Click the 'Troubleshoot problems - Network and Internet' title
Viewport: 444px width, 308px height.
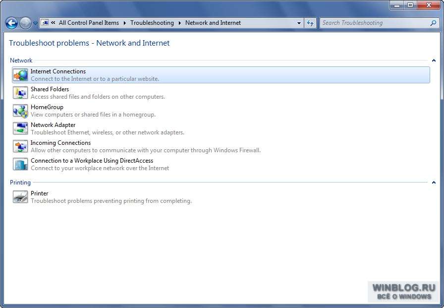point(89,43)
